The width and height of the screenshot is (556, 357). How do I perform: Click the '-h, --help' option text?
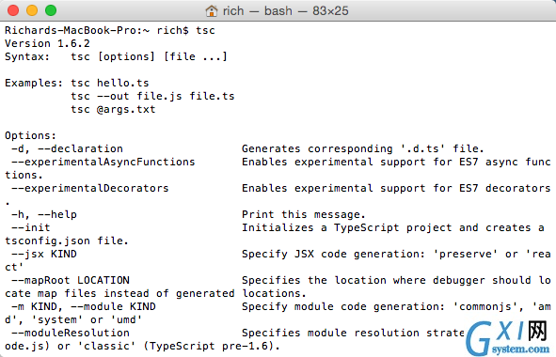(x=44, y=214)
